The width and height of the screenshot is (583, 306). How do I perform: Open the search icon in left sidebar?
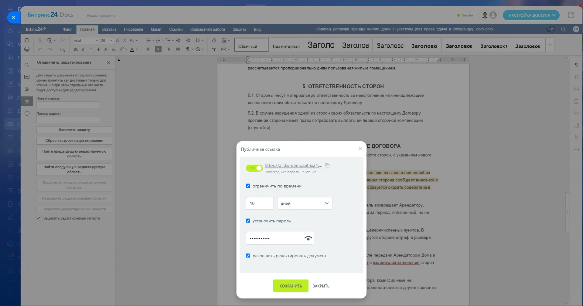pyautogui.click(x=27, y=65)
